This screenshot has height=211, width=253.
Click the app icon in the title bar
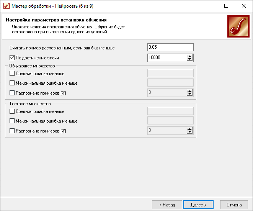tap(7, 6)
